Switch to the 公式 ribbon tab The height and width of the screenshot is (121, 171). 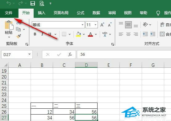[81, 13]
